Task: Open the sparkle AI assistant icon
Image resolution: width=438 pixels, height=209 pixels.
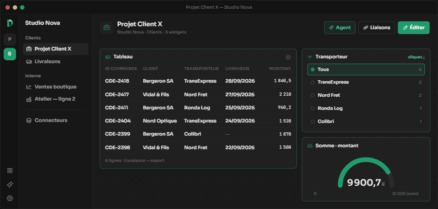Action: tap(10, 184)
